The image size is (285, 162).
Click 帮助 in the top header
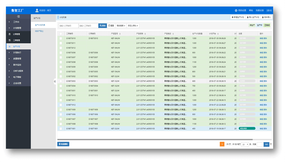[251, 10]
